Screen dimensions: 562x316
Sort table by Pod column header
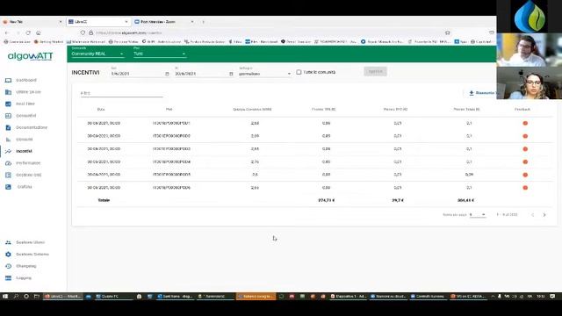(x=169, y=109)
